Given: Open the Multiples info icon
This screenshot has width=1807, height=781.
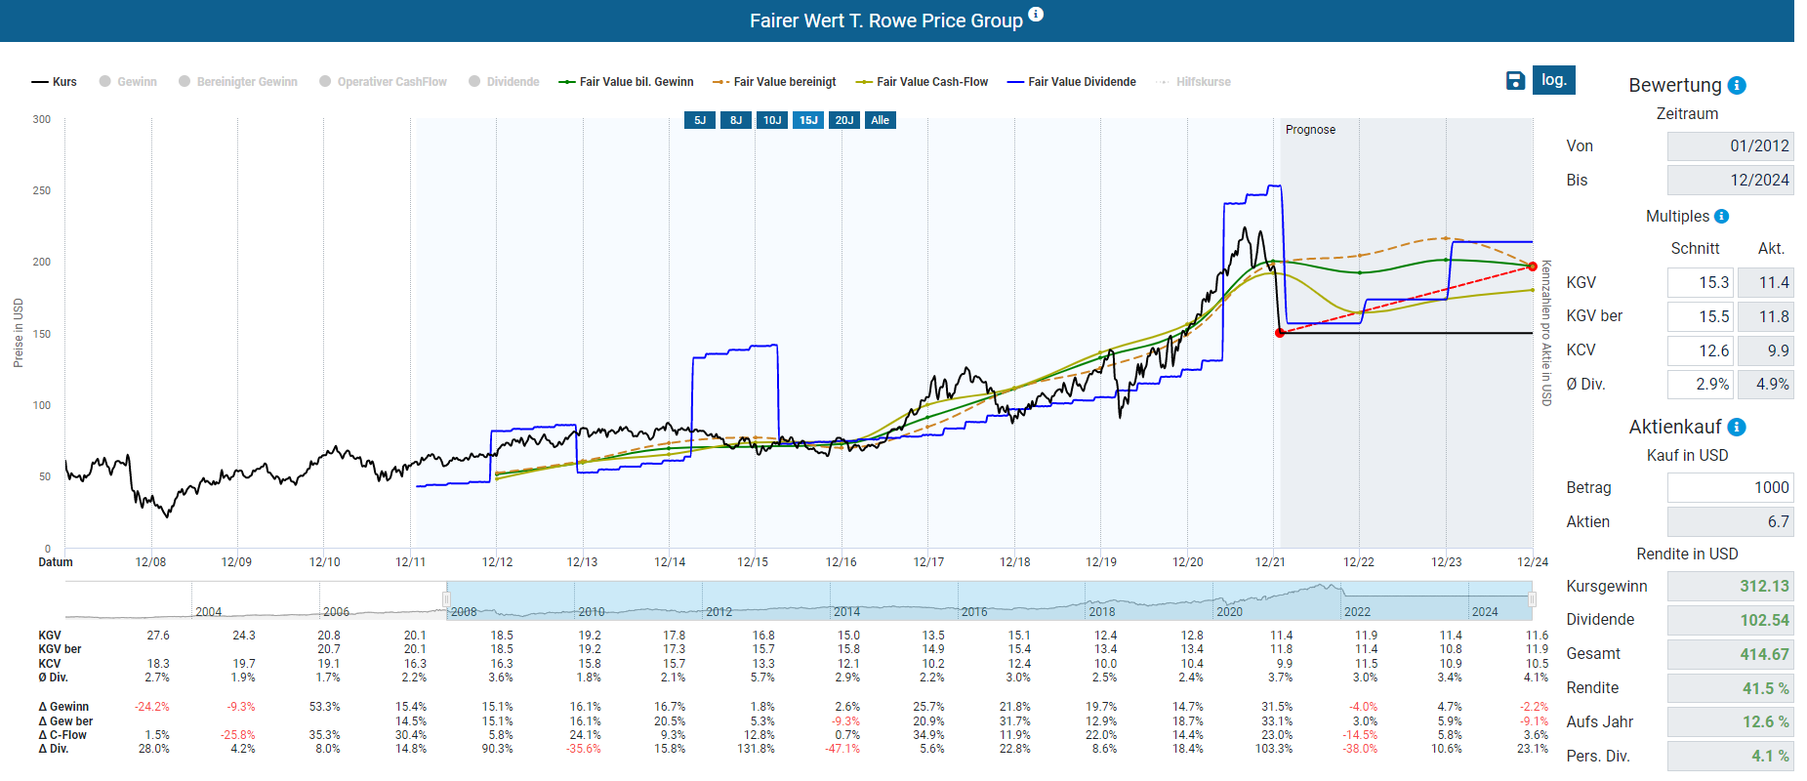Looking at the screenshot, I should (x=1722, y=217).
